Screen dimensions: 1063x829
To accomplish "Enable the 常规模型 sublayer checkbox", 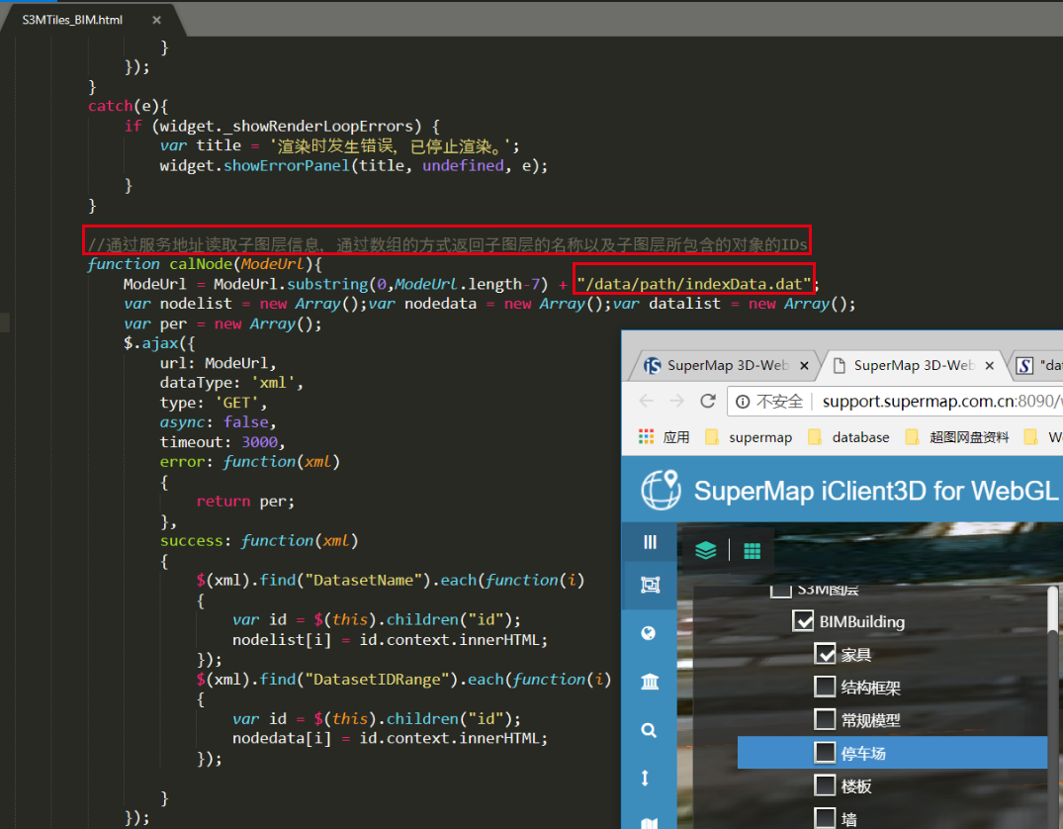I will coord(825,719).
